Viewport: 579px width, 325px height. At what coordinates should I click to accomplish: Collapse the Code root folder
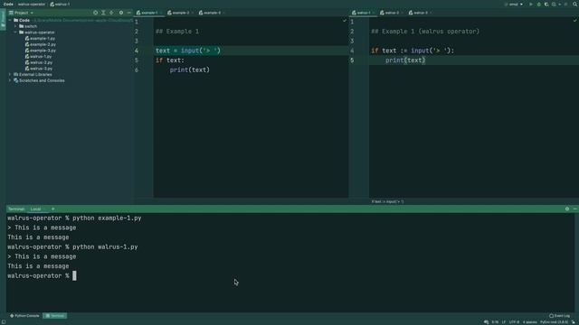click(10, 20)
